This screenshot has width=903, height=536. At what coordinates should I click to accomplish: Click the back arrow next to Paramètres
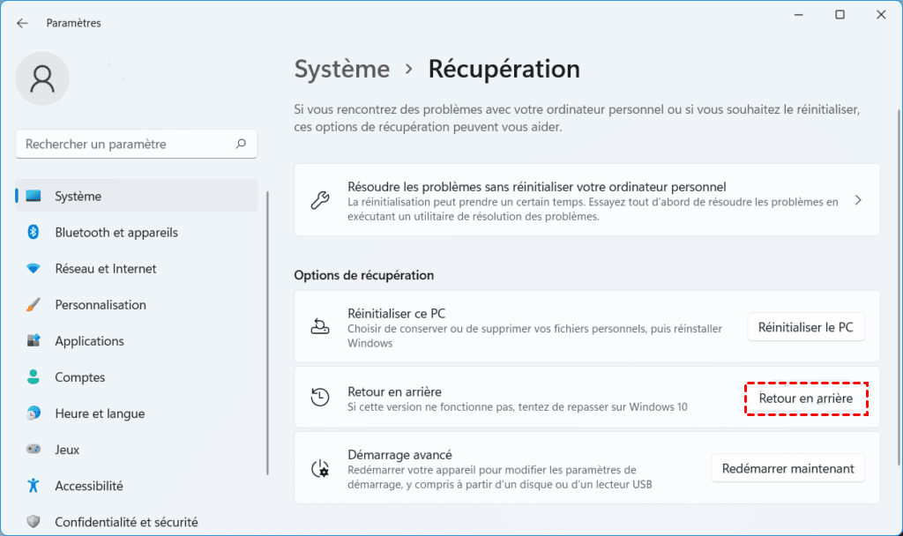click(x=22, y=23)
